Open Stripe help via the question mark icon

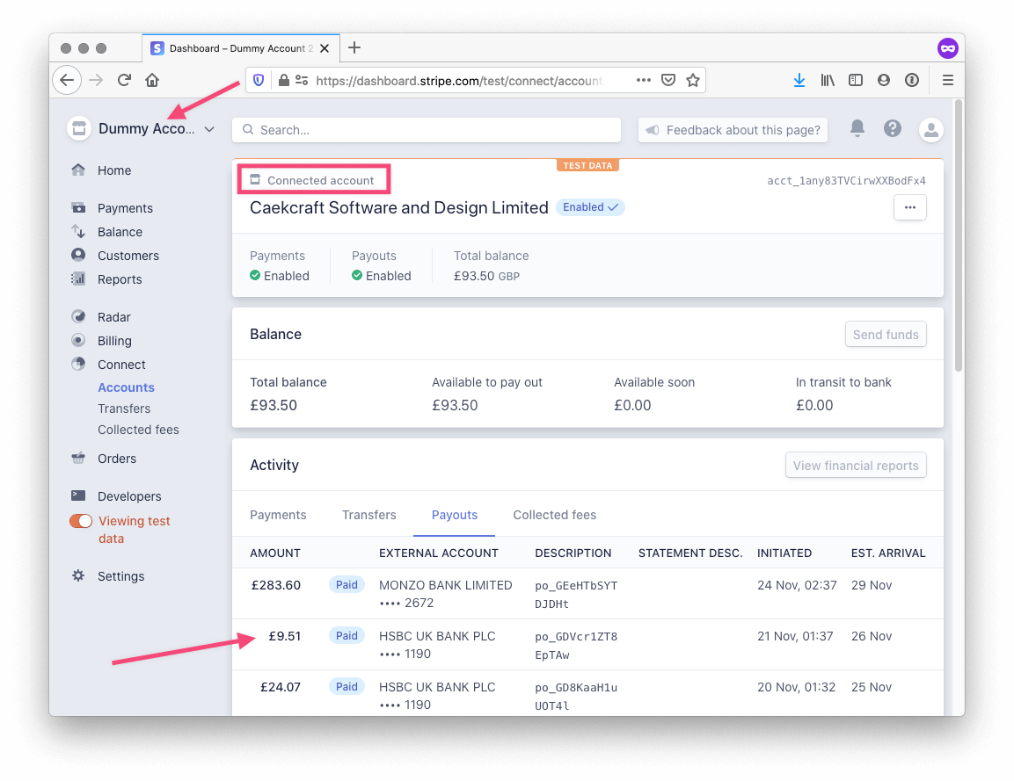point(893,129)
